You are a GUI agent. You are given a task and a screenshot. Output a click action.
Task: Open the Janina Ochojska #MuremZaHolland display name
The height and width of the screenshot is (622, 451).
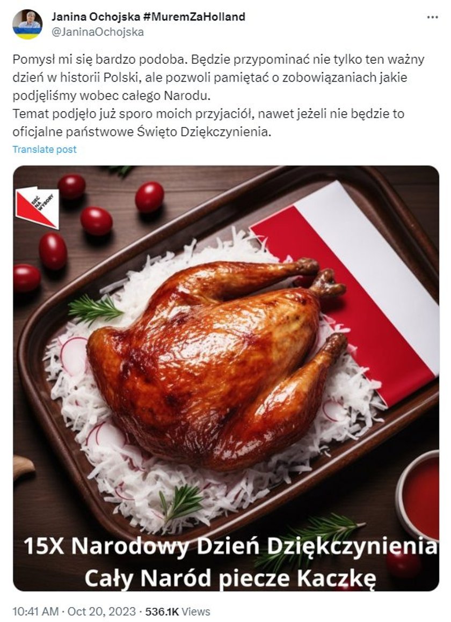148,17
